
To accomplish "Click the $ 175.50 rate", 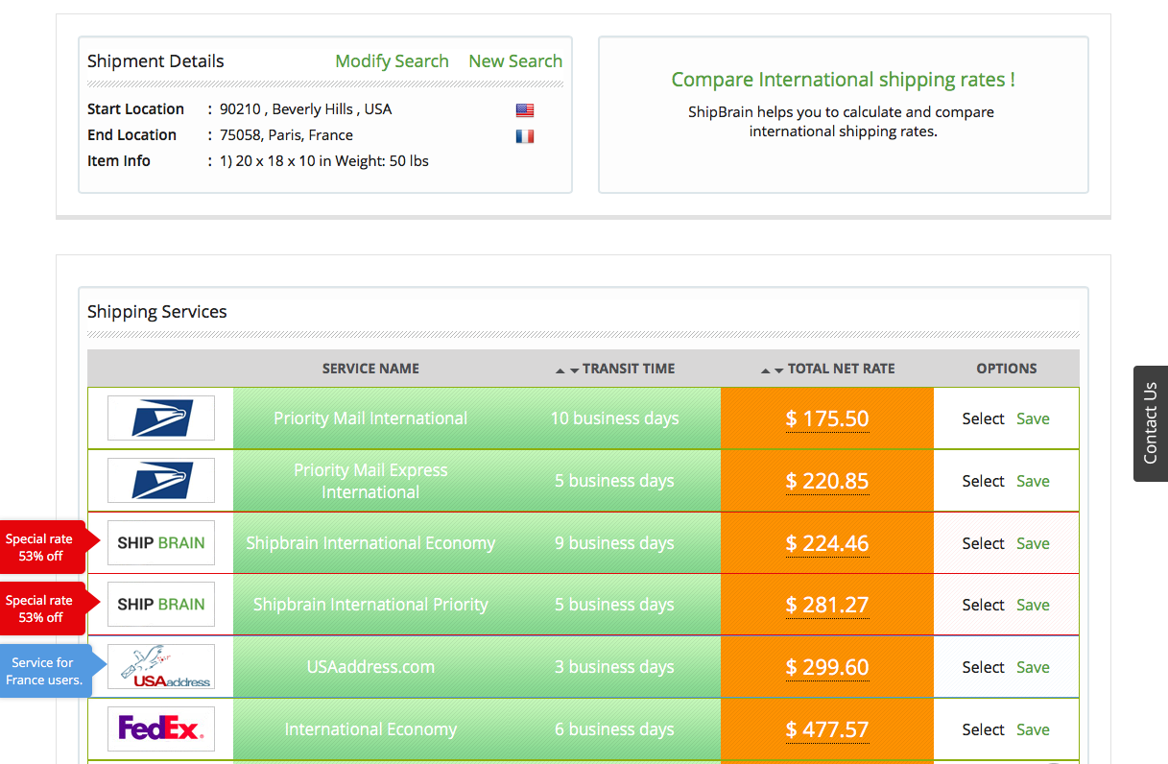I will [827, 418].
